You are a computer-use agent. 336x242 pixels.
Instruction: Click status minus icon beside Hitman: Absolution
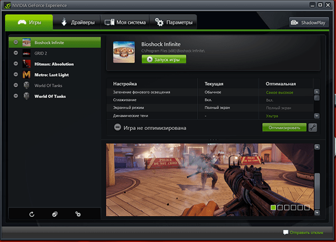click(x=16, y=63)
